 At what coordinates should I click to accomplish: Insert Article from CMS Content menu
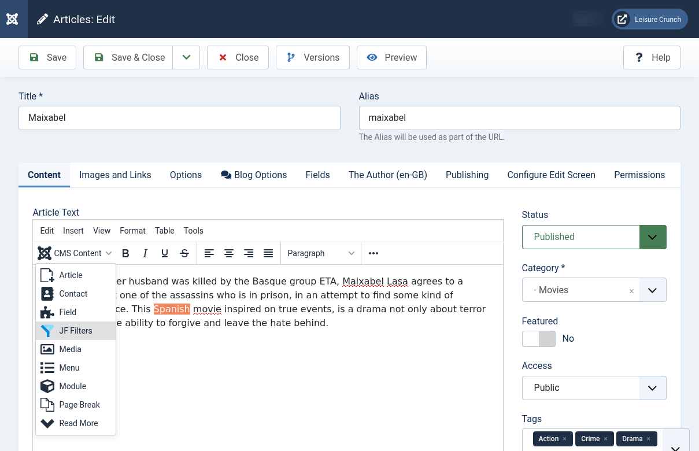(x=76, y=275)
